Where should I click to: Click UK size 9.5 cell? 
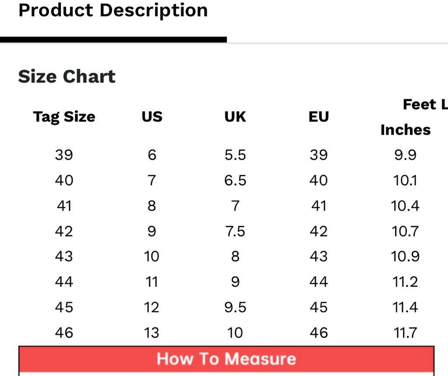tap(235, 307)
